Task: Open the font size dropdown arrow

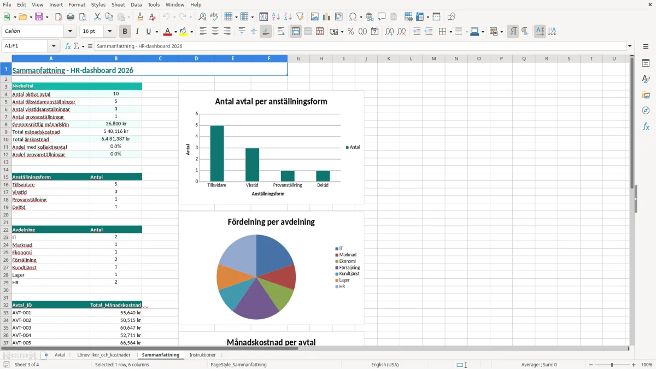Action: click(x=110, y=32)
